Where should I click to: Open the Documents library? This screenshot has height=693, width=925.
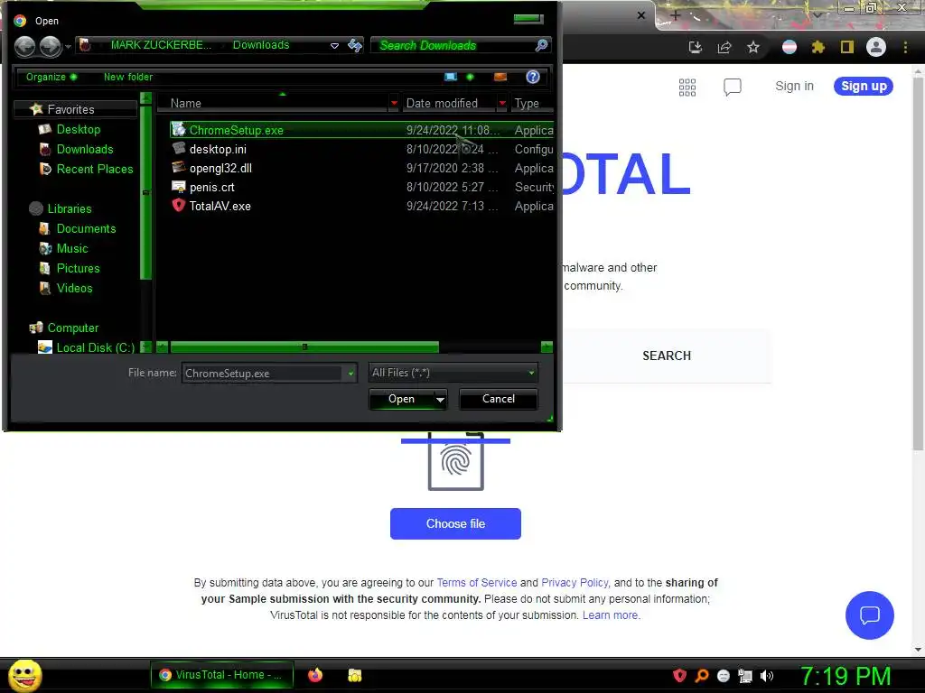(86, 228)
